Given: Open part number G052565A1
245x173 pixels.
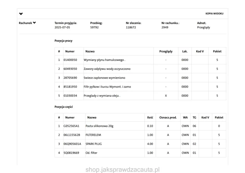Looking at the screenshot, I should pos(71,126).
